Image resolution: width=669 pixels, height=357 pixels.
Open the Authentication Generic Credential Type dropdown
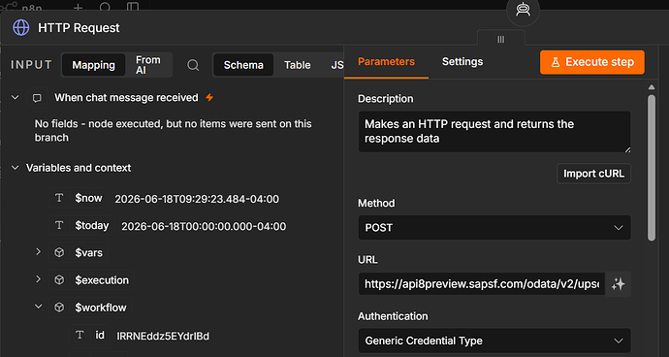(x=494, y=341)
